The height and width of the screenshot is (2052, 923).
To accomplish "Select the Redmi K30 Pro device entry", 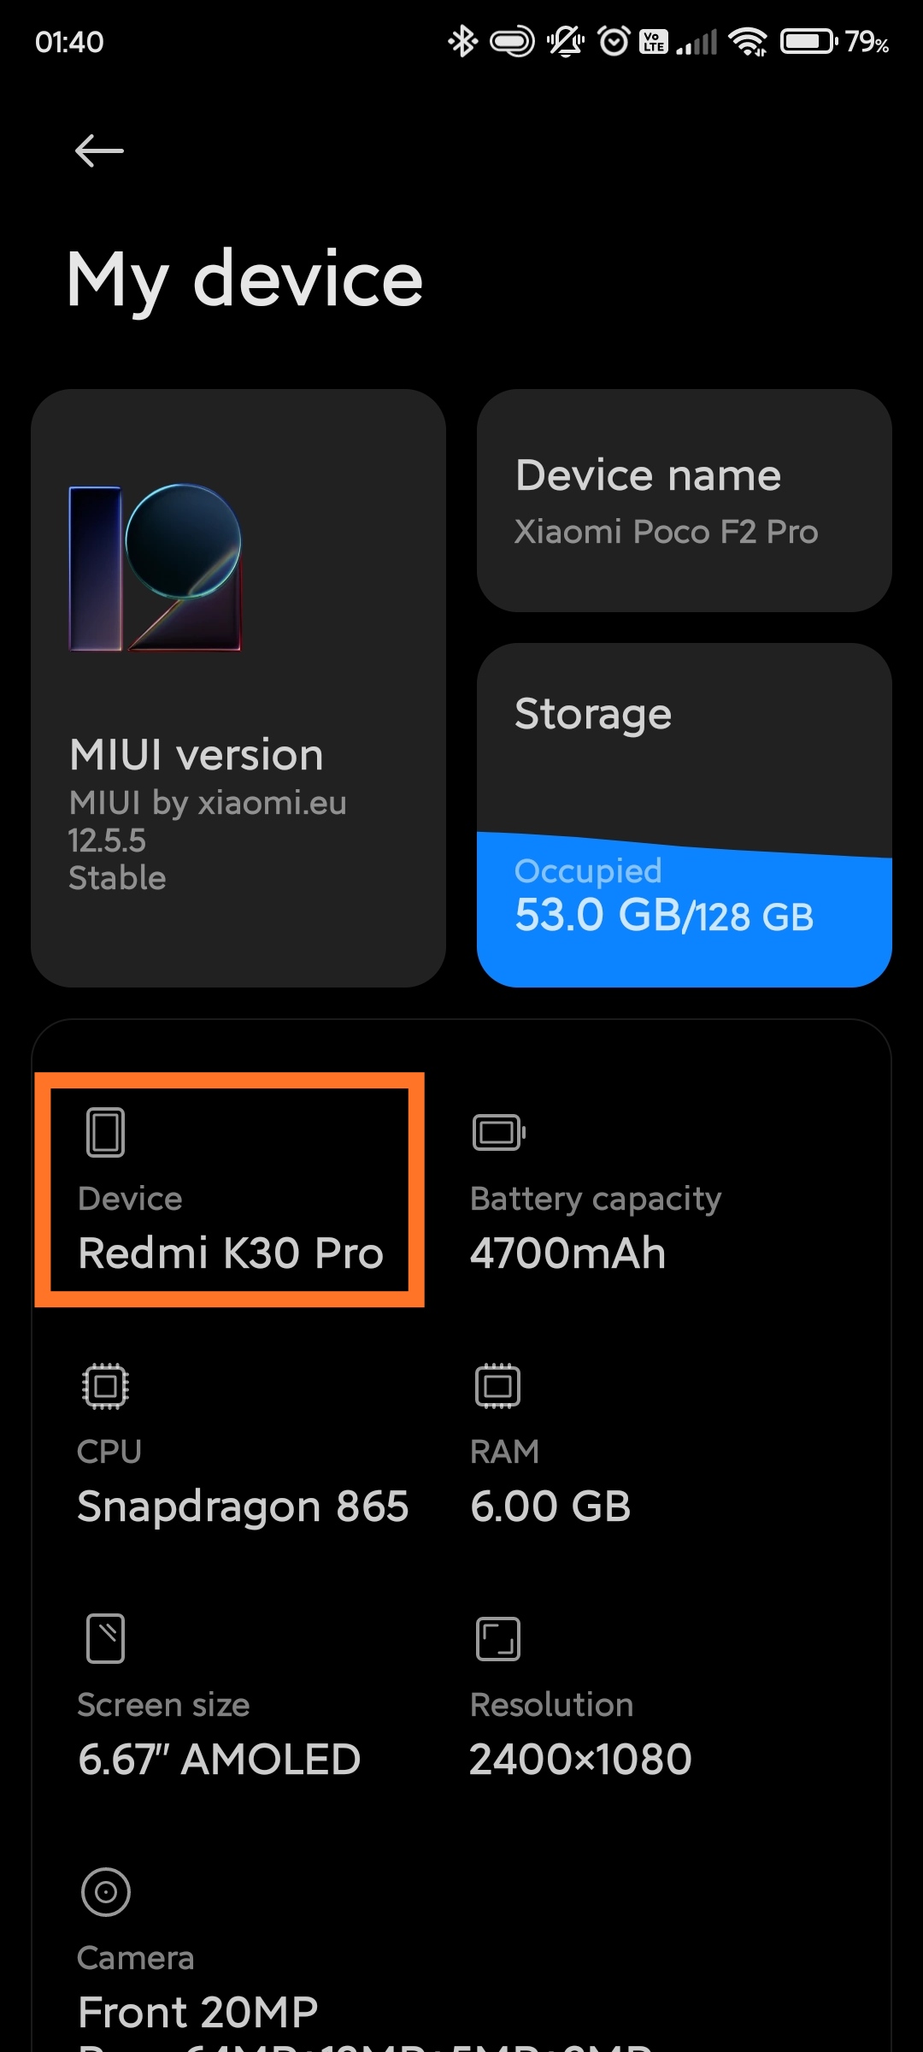I will pyautogui.click(x=230, y=1189).
